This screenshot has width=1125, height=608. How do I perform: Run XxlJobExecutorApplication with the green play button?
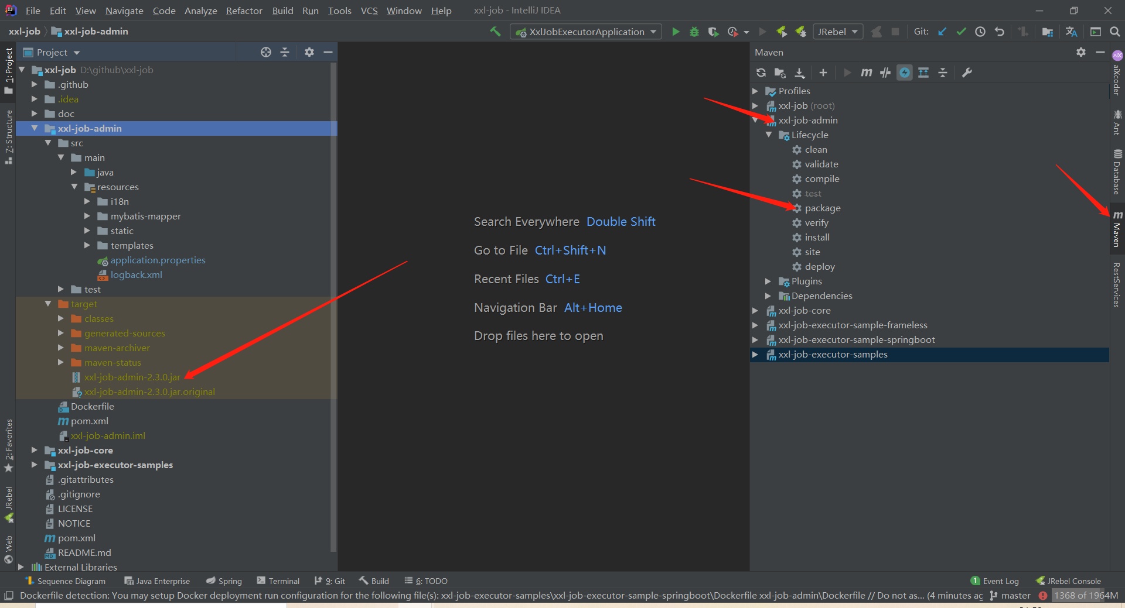[676, 32]
